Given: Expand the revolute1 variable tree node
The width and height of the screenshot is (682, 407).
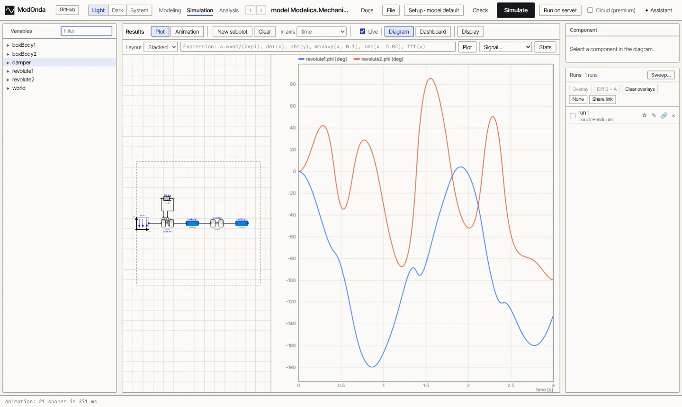Looking at the screenshot, I should (x=8, y=71).
